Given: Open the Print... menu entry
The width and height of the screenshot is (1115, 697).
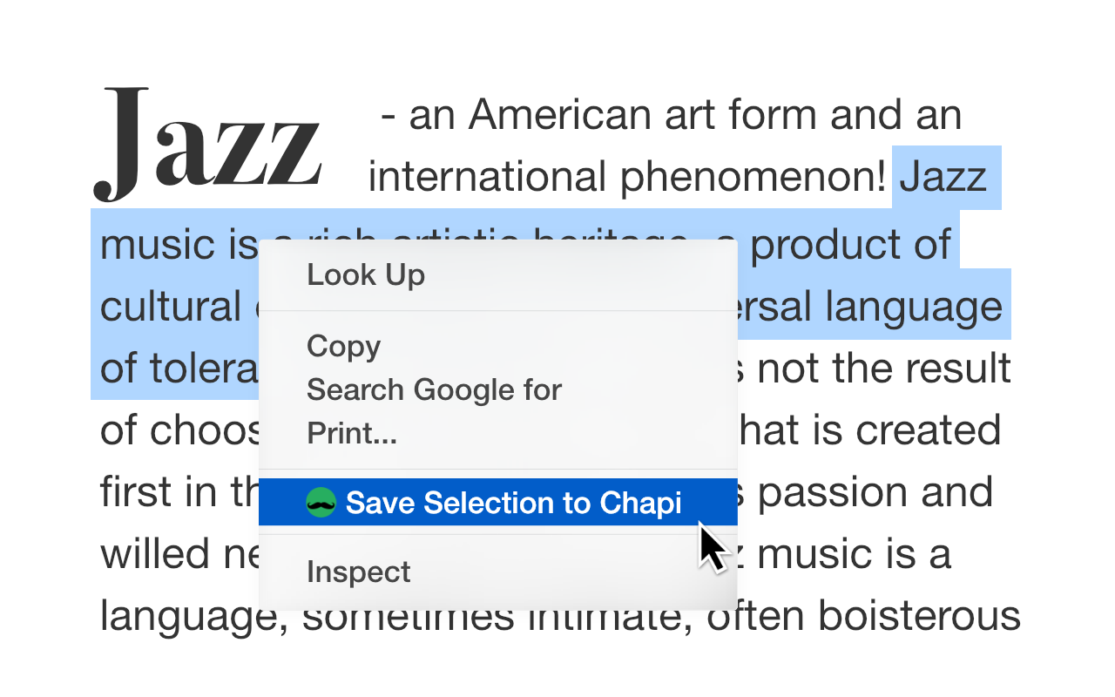Looking at the screenshot, I should [x=352, y=433].
